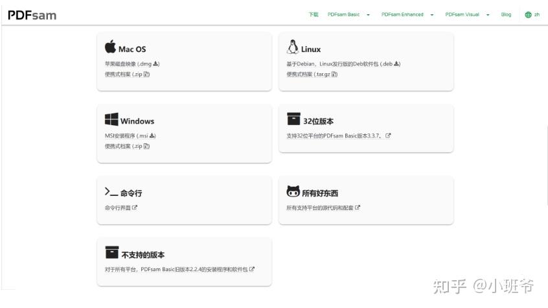
Task: Click the external link icon after 2.2.4 link
Action: (x=252, y=269)
